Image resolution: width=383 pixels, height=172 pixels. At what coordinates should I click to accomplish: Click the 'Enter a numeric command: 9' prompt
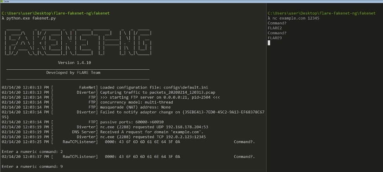pyautogui.click(x=32, y=167)
